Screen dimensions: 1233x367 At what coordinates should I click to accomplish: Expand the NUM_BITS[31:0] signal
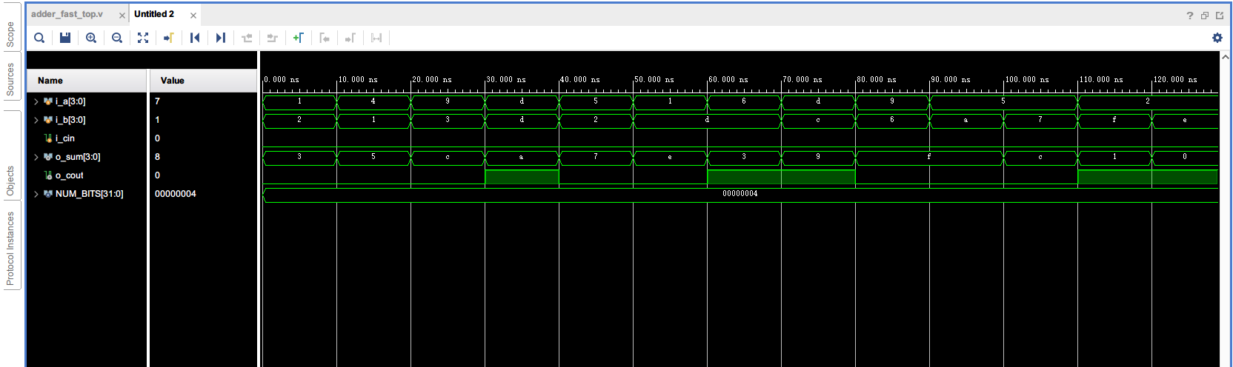point(36,194)
